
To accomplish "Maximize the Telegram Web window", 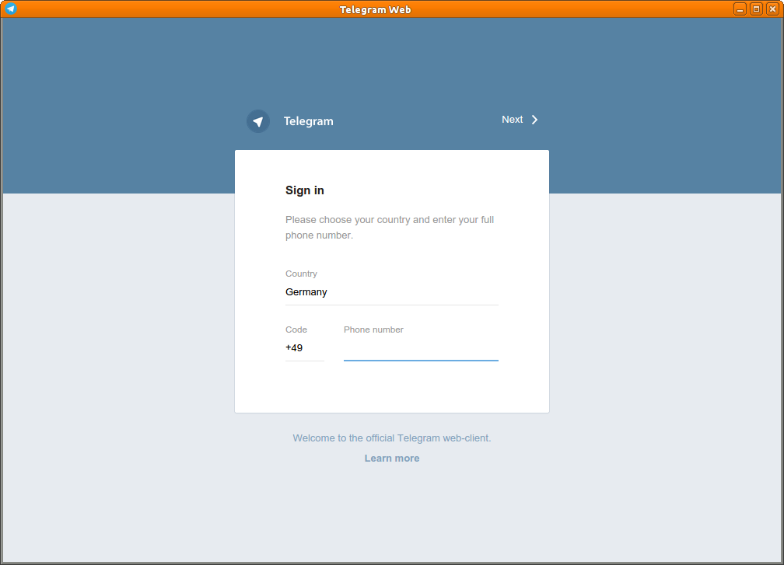I will [x=757, y=9].
